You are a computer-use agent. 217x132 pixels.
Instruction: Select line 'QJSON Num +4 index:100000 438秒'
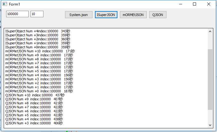tap(34, 119)
